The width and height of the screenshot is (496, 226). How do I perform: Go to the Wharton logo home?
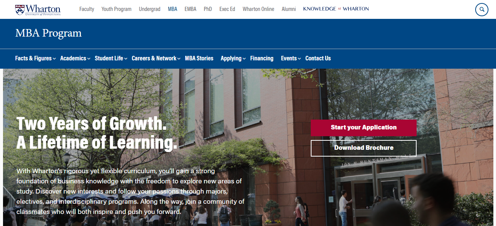click(38, 9)
